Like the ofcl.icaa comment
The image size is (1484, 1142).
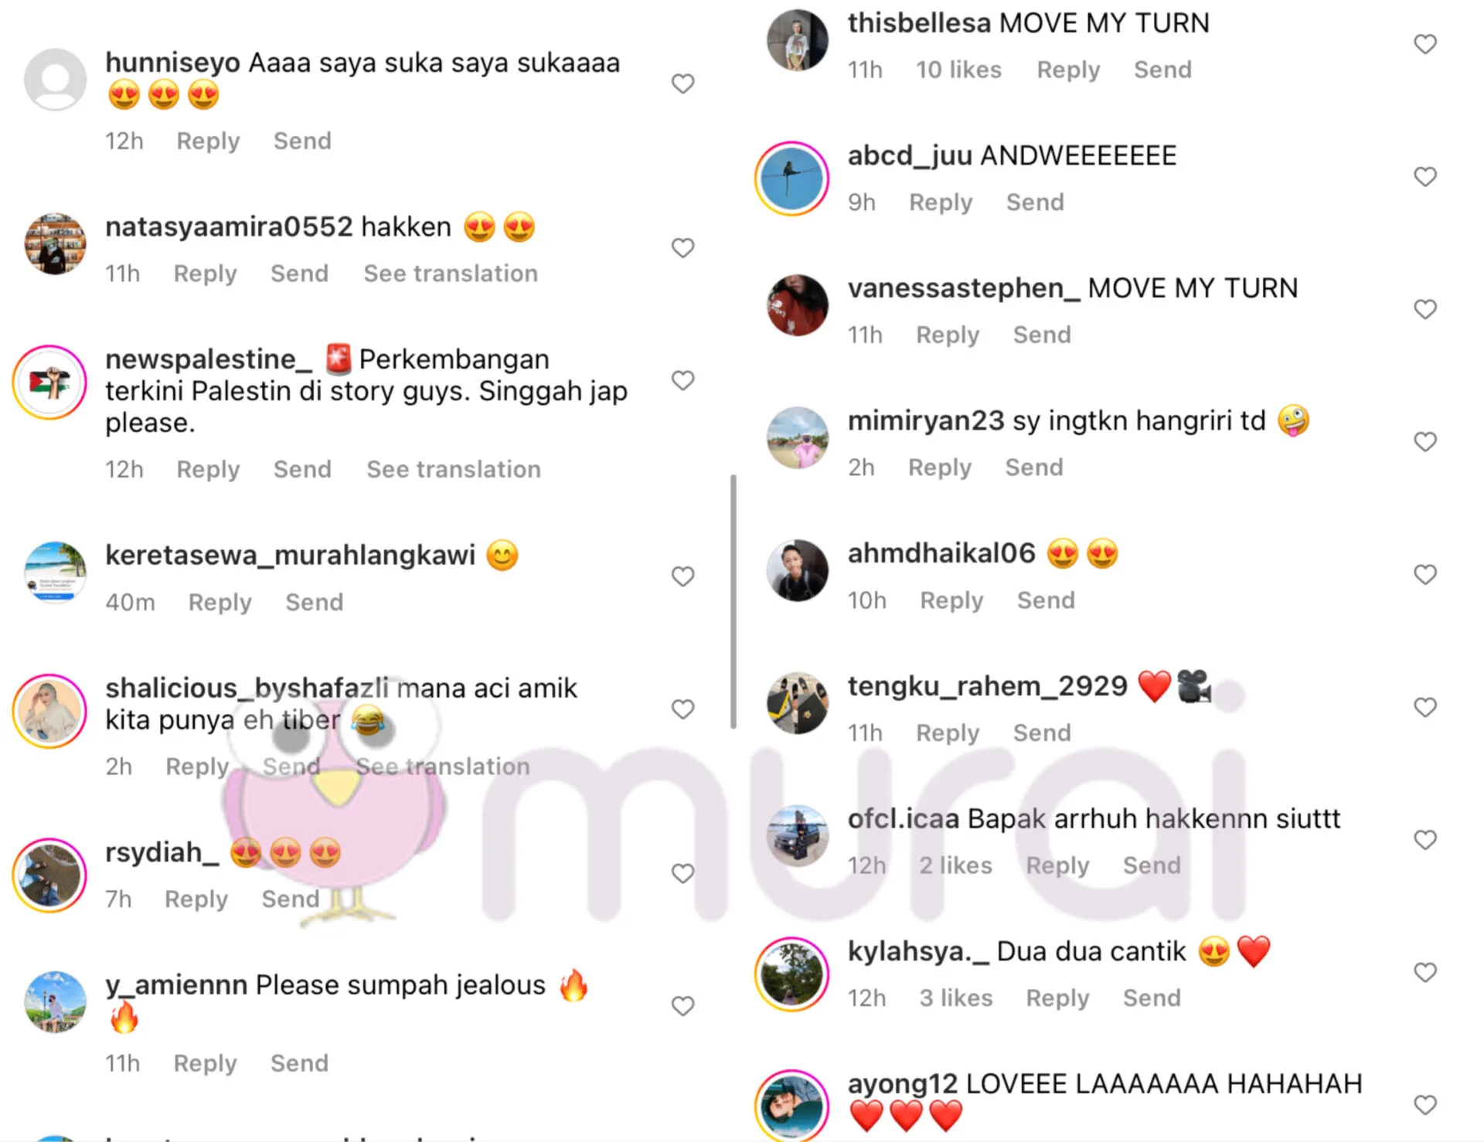click(1425, 840)
